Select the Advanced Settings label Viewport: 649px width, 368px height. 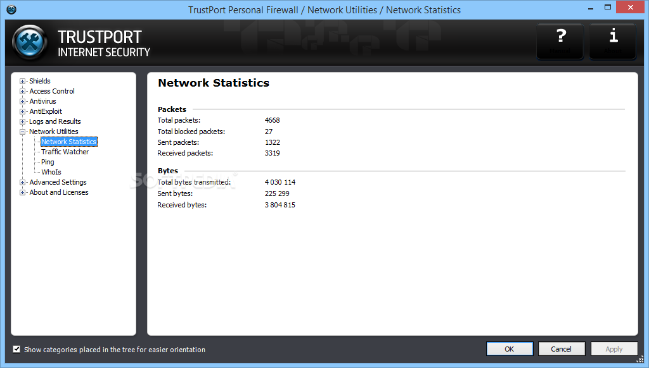click(x=58, y=182)
